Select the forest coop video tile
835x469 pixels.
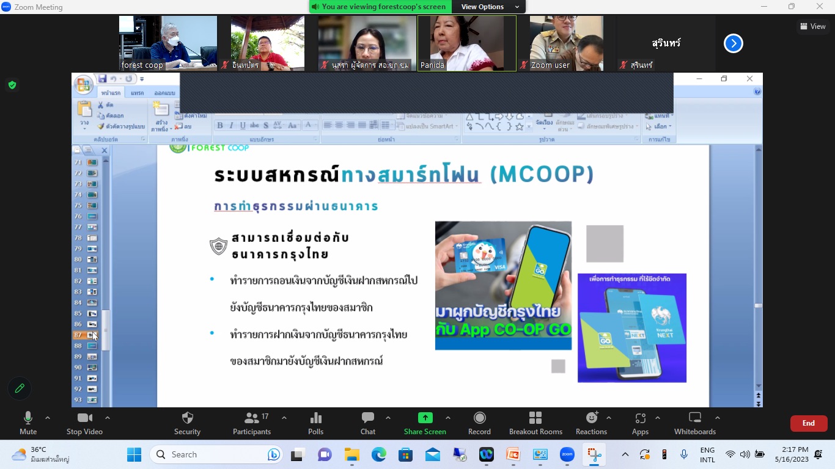point(168,43)
